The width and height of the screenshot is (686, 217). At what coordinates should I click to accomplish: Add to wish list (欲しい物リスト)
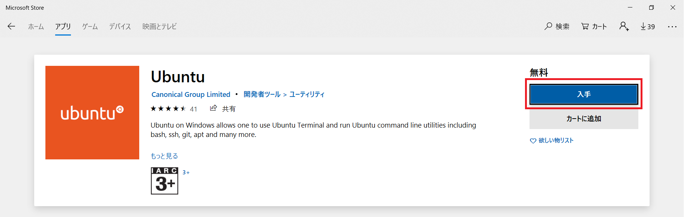552,141
